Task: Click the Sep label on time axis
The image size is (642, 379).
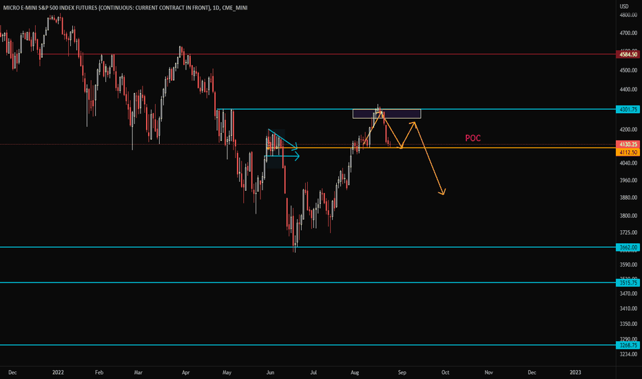Action: tap(402, 372)
